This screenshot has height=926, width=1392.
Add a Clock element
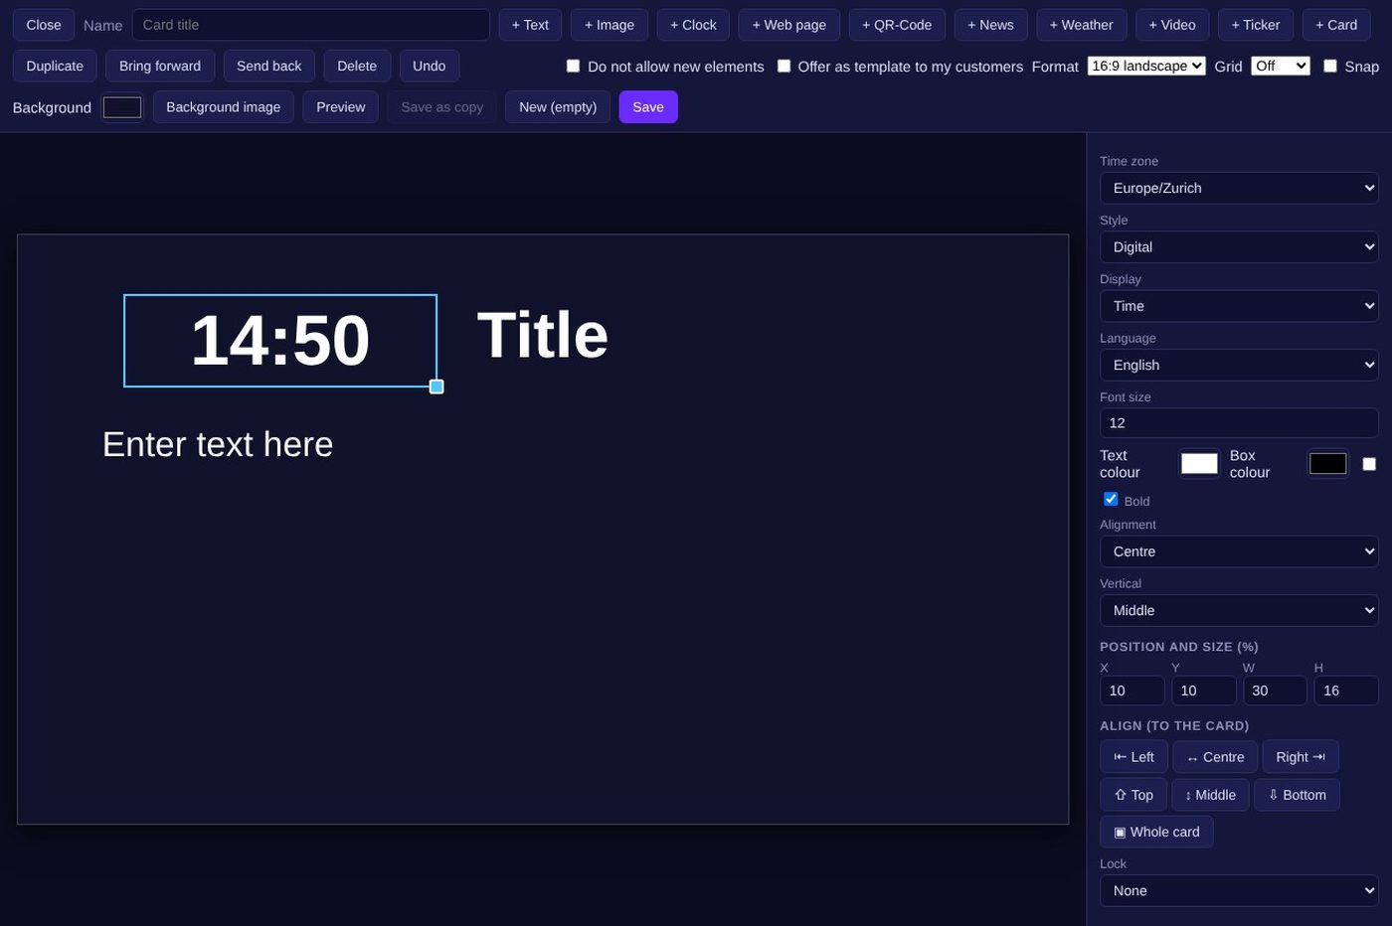pos(693,25)
